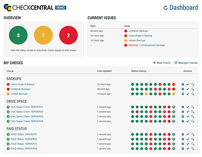Open the Unitrends Backups issue link

click(x=138, y=31)
